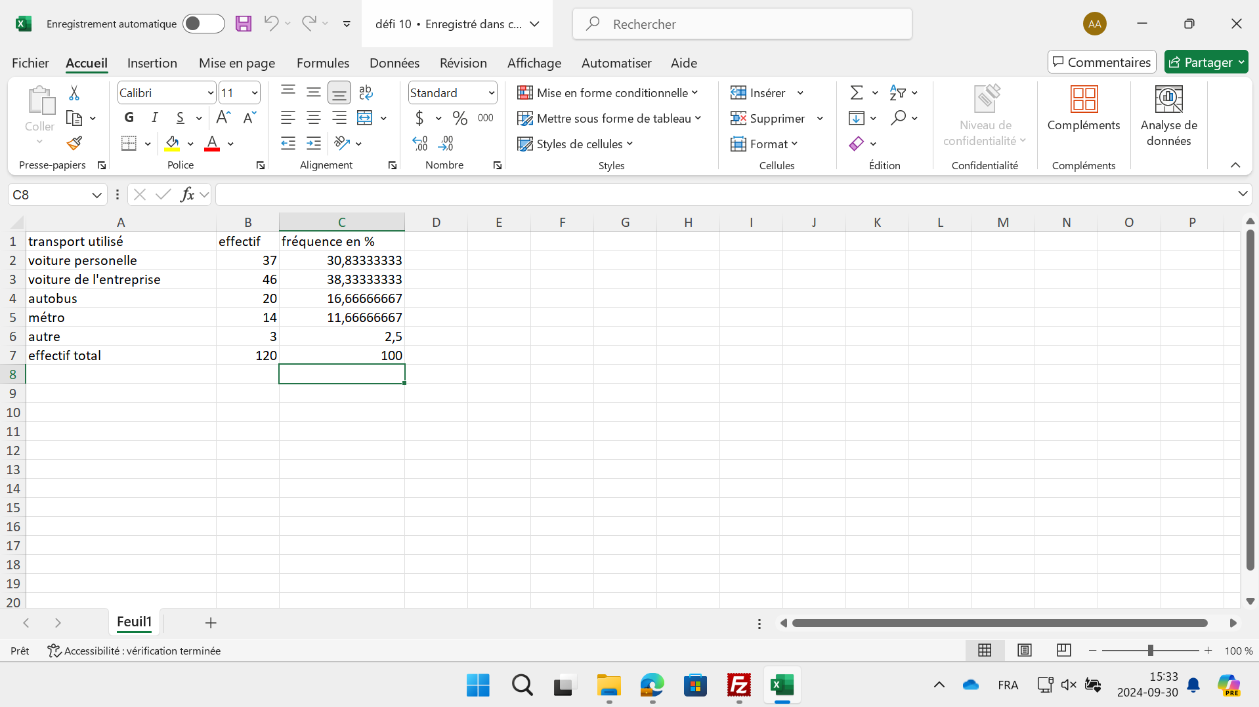Click Increase Font Size icon
The image size is (1259, 707).
(x=223, y=117)
